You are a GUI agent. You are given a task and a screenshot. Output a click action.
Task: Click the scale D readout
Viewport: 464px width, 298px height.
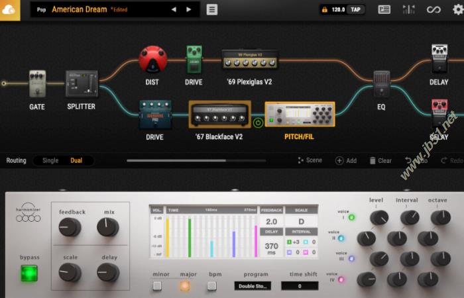click(x=301, y=221)
